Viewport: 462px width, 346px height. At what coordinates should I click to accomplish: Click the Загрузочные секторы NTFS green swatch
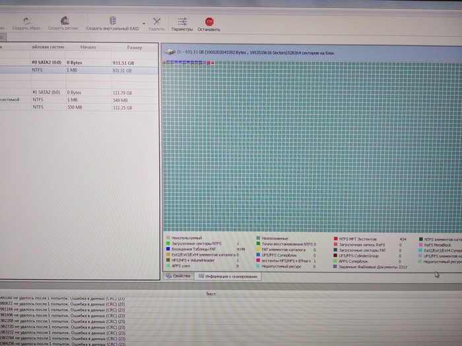[168, 245]
